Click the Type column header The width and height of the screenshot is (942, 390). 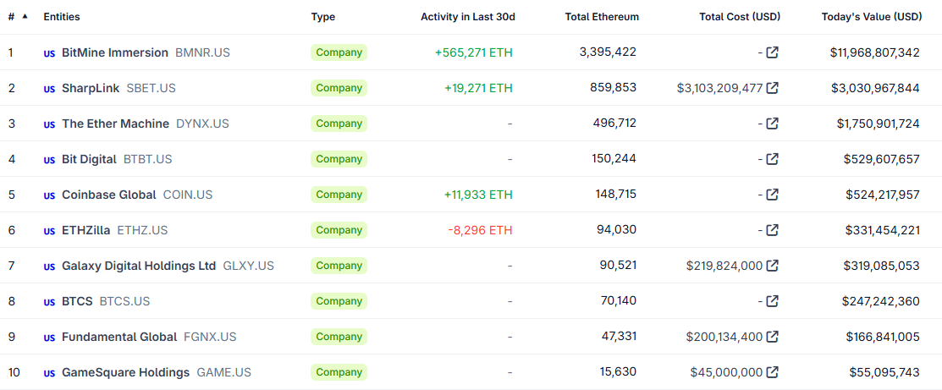tap(322, 17)
